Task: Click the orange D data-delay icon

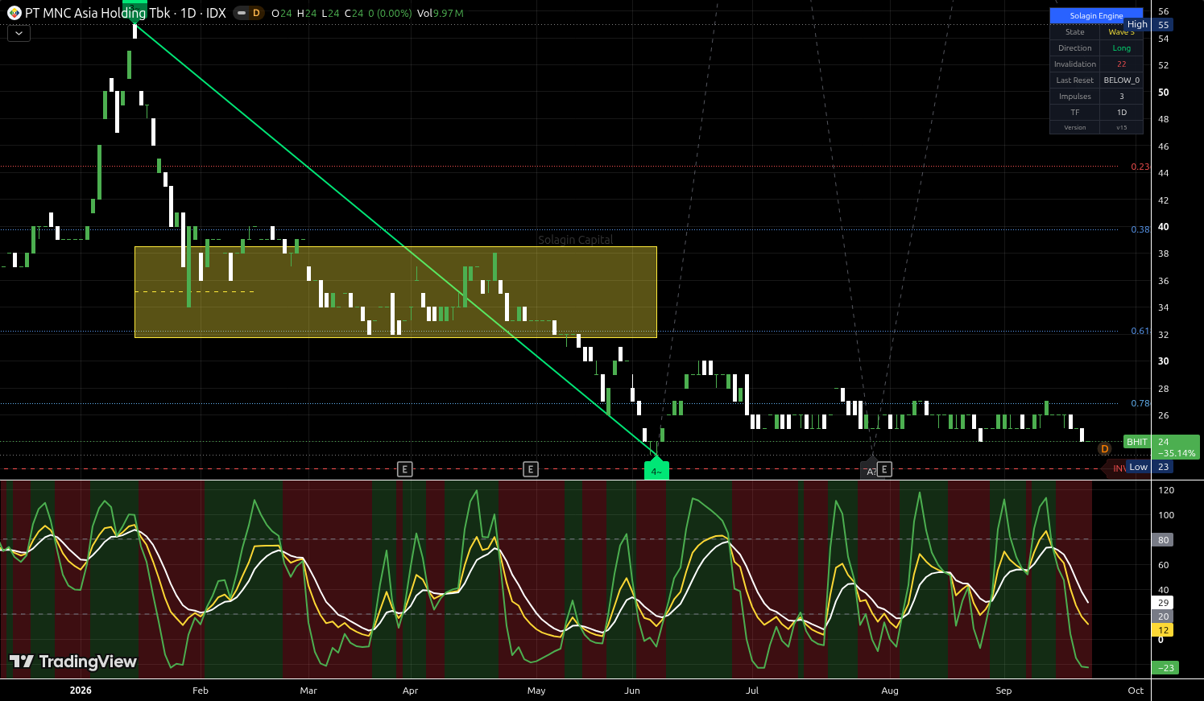Action: (x=1105, y=449)
